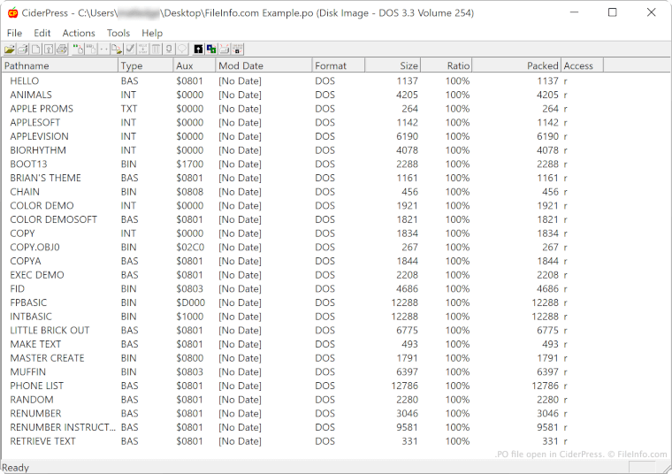Click the printer icon in toolbar
The height and width of the screenshot is (474, 672).
pos(61,50)
